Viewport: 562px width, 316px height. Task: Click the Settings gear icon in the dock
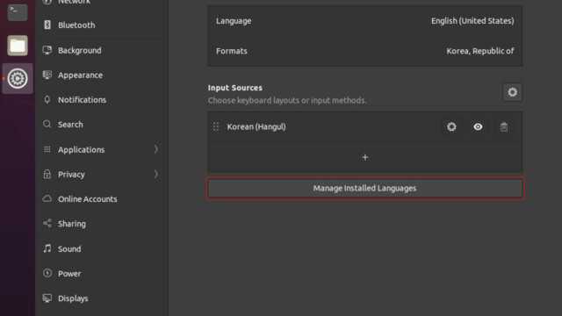pos(18,78)
